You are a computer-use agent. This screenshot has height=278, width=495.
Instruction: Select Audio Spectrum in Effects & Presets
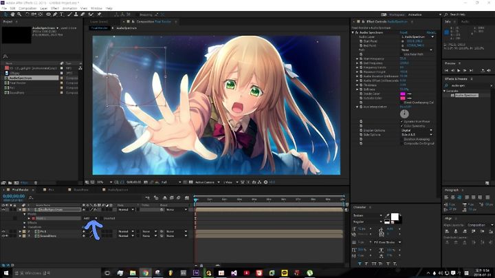pos(466,95)
